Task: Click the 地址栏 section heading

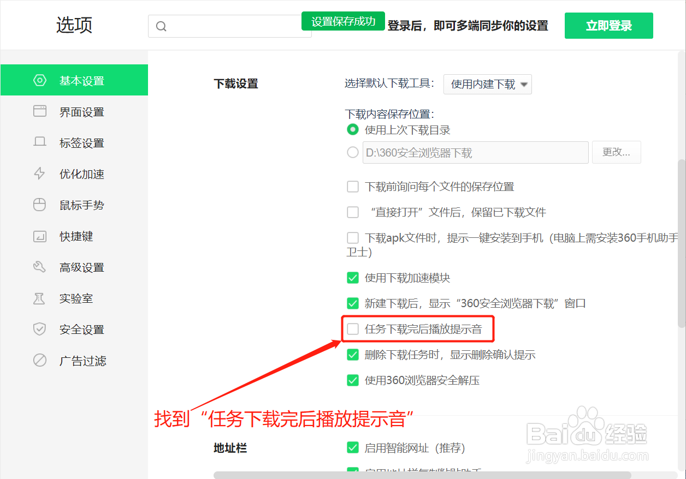Action: click(230, 448)
